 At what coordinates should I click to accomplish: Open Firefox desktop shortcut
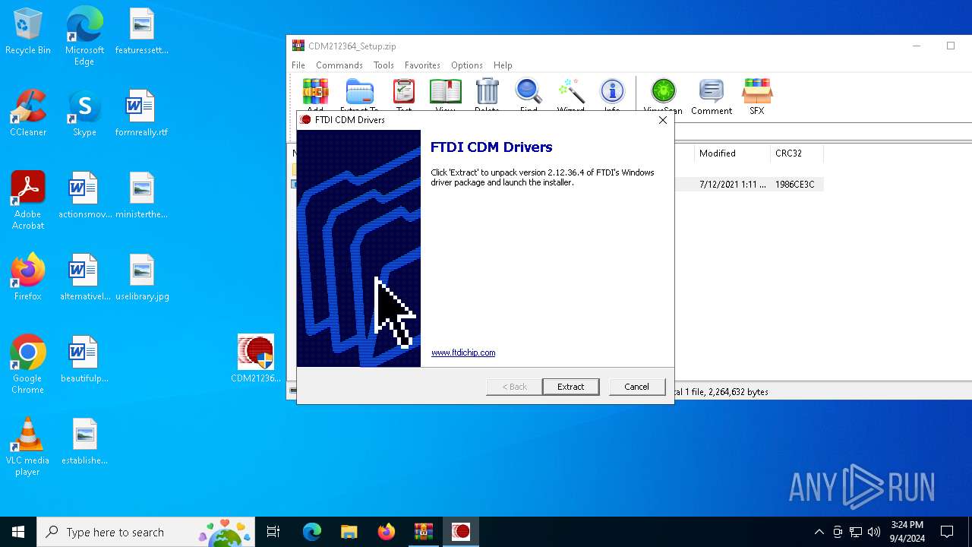tap(28, 277)
